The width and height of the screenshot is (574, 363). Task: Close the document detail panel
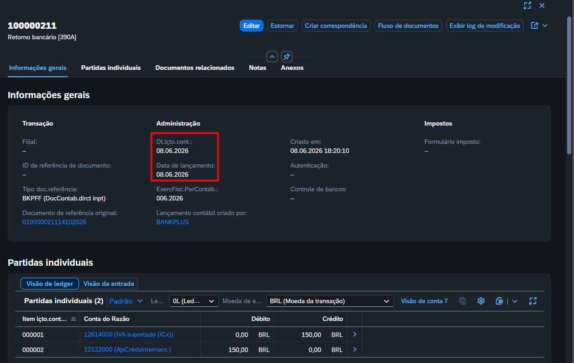click(x=542, y=5)
